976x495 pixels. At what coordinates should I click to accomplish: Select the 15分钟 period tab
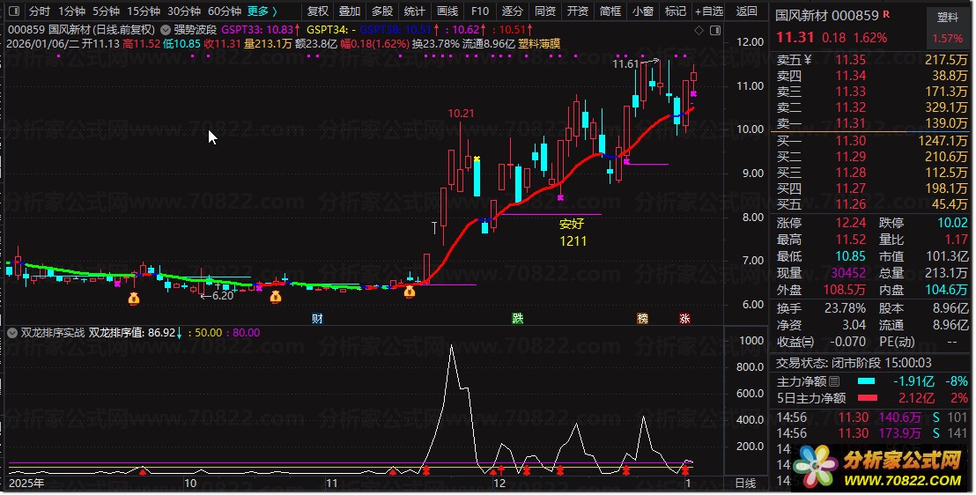point(144,11)
